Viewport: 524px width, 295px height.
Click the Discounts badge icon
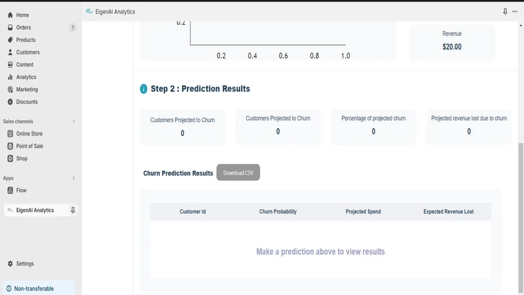point(10,102)
